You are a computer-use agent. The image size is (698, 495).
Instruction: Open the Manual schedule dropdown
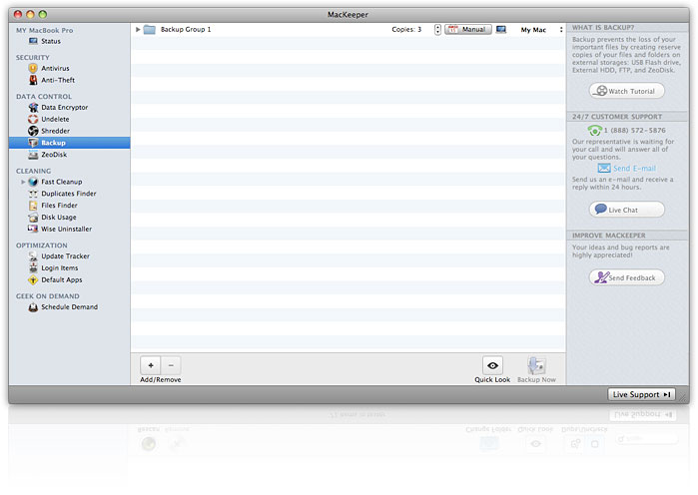468,29
